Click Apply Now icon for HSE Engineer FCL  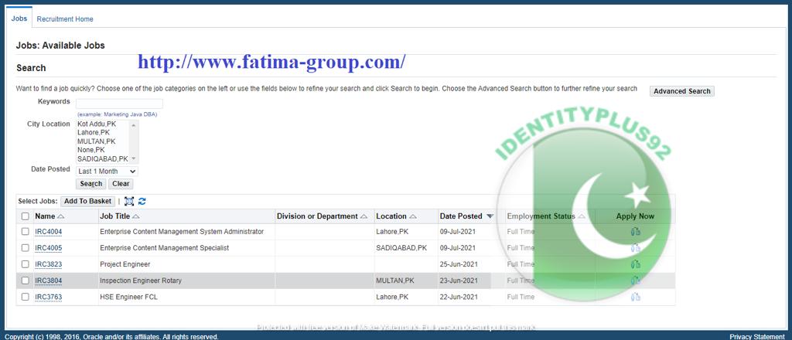click(x=635, y=297)
